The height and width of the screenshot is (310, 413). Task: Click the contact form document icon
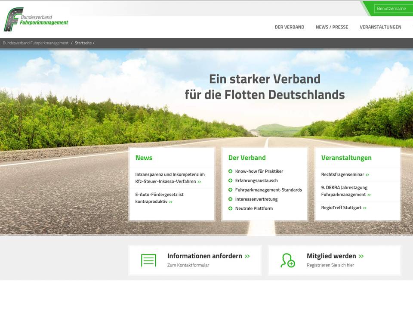[x=148, y=260]
